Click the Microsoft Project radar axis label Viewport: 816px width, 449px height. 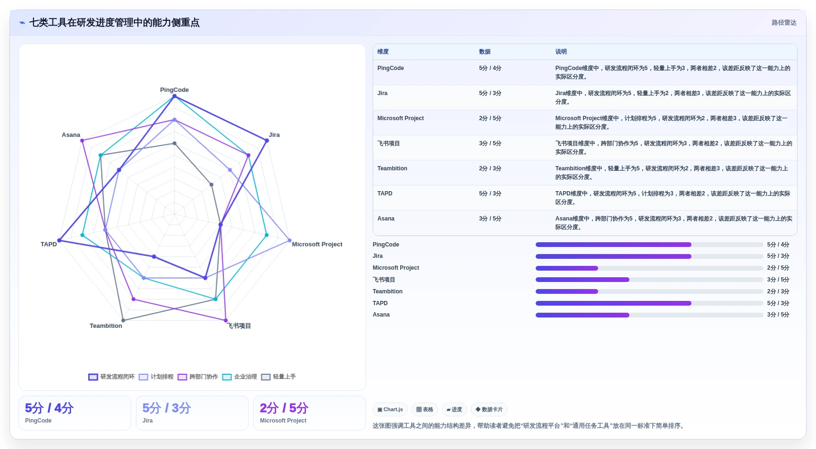point(317,245)
